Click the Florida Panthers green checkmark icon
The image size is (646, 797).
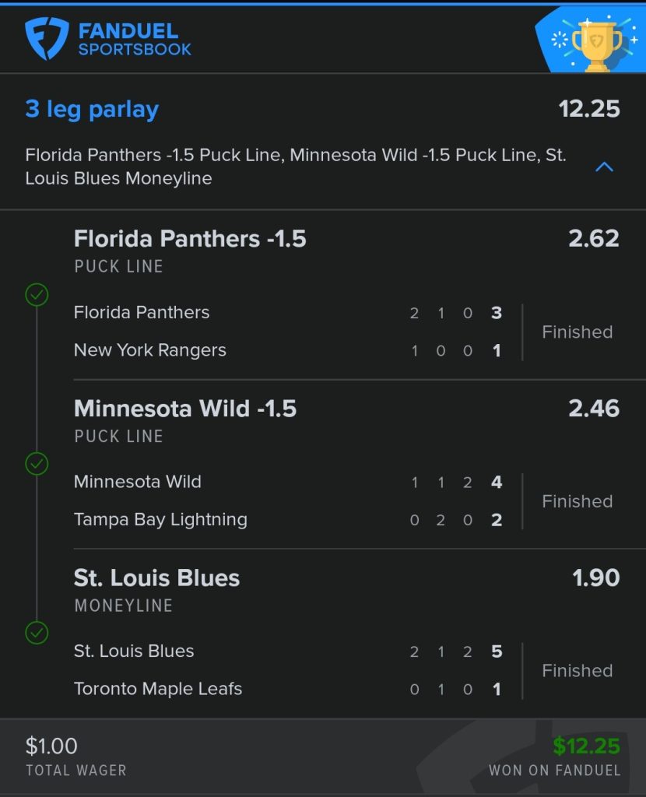tap(37, 294)
